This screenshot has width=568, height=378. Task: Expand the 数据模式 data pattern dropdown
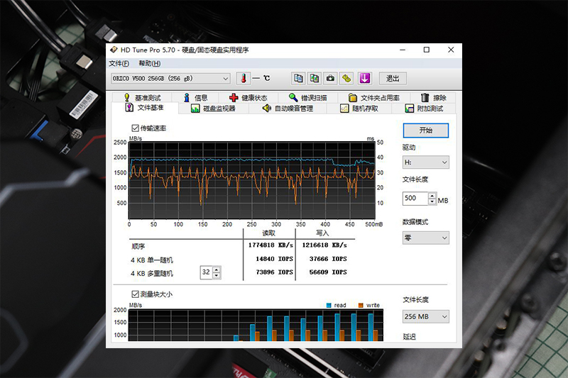[x=425, y=238]
